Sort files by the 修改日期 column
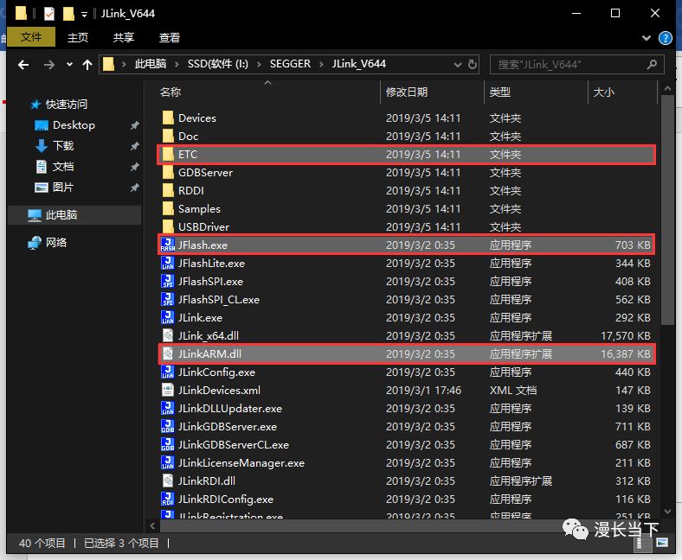Viewport: 682px width, 560px height. click(x=408, y=92)
